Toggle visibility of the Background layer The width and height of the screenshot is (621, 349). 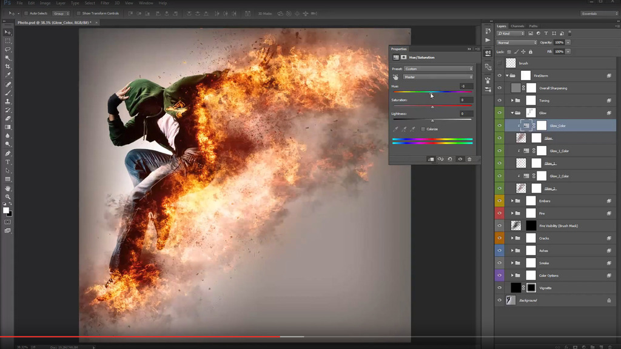pyautogui.click(x=500, y=300)
